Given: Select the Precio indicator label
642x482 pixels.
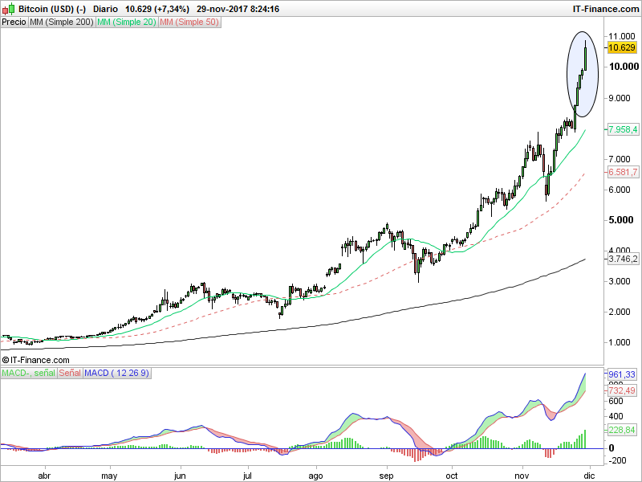Looking at the screenshot, I should tap(14, 22).
